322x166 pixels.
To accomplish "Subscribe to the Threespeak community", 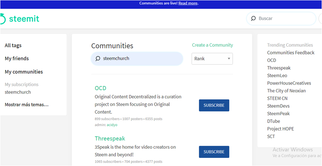I will tap(214, 152).
